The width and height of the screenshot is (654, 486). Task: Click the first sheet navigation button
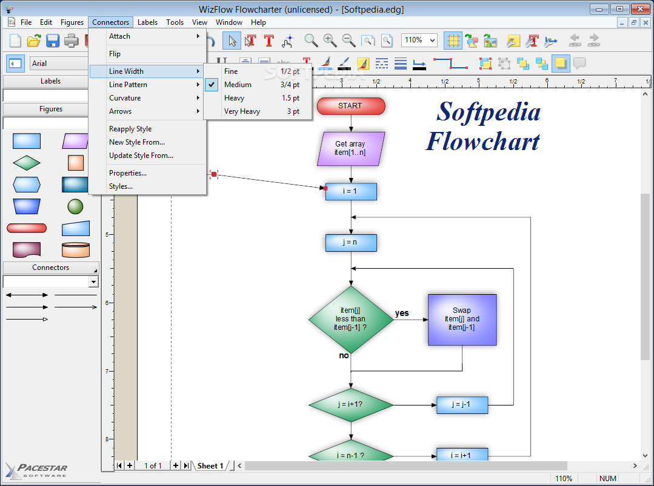[119, 465]
